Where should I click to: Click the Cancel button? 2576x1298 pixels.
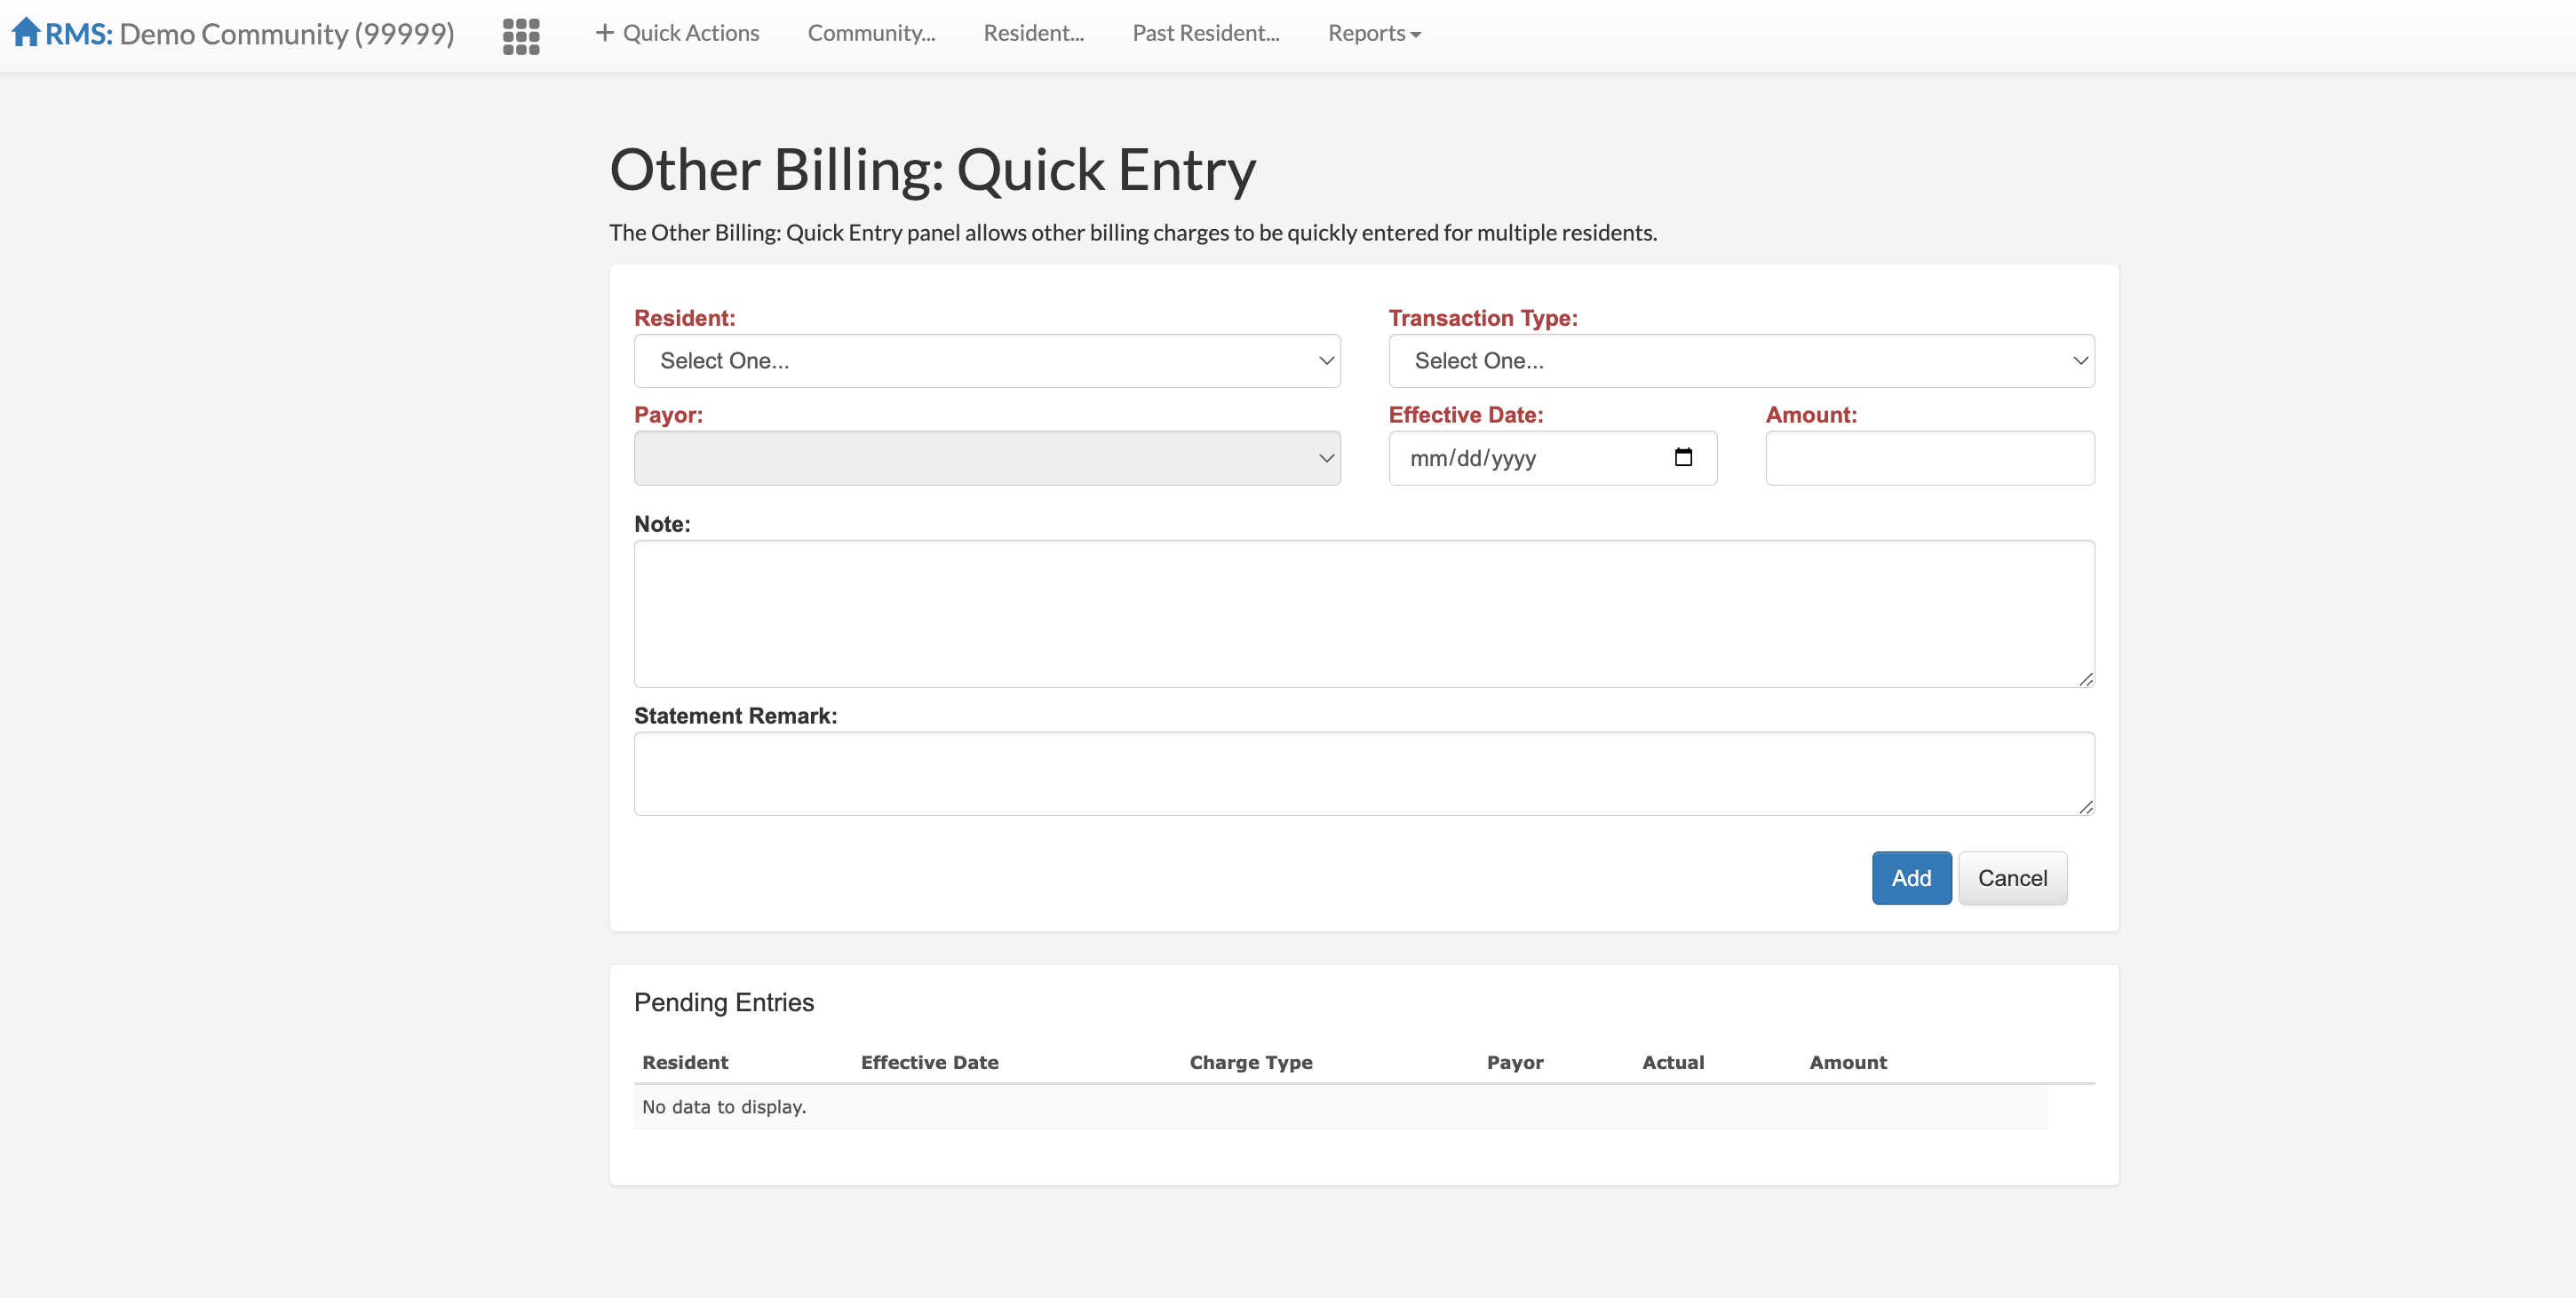tap(2012, 877)
